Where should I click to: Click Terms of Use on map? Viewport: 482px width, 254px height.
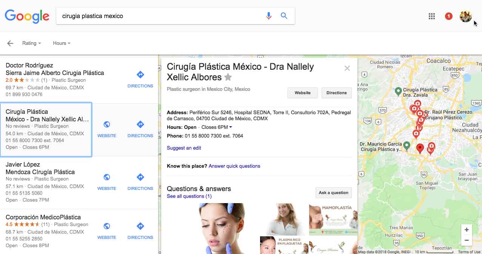pos(469,252)
